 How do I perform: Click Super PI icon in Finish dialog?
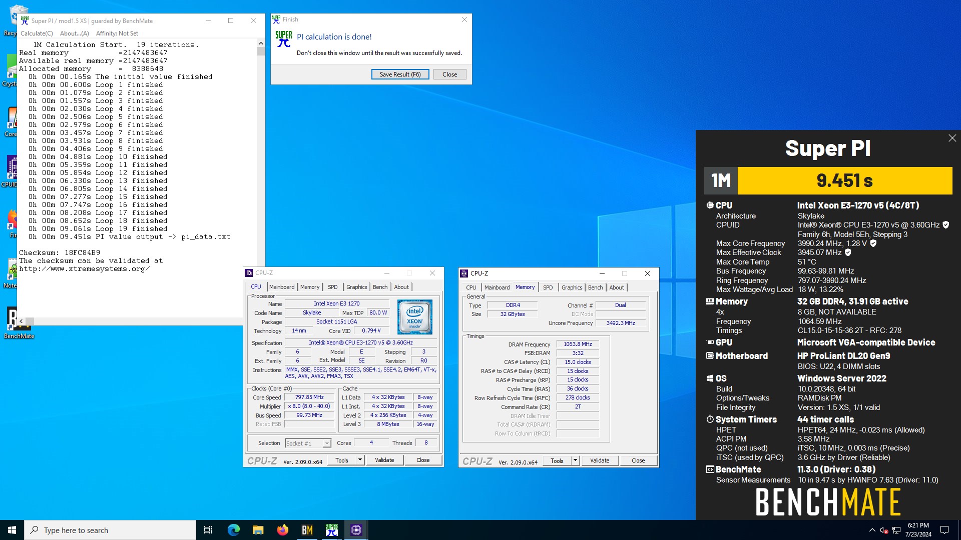[x=284, y=39]
